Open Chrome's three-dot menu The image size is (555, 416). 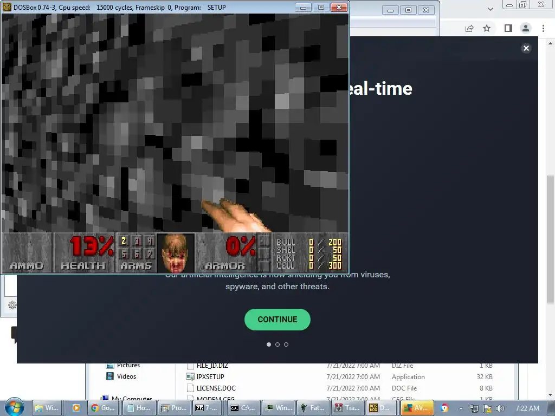[x=543, y=28]
